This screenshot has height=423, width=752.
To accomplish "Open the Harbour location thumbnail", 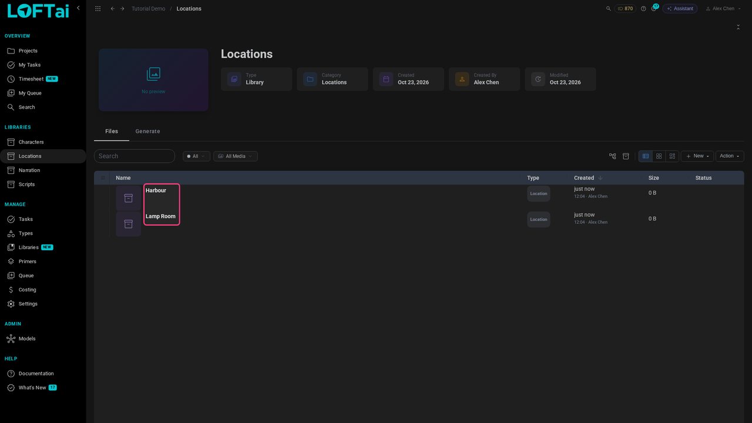I will pyautogui.click(x=128, y=198).
